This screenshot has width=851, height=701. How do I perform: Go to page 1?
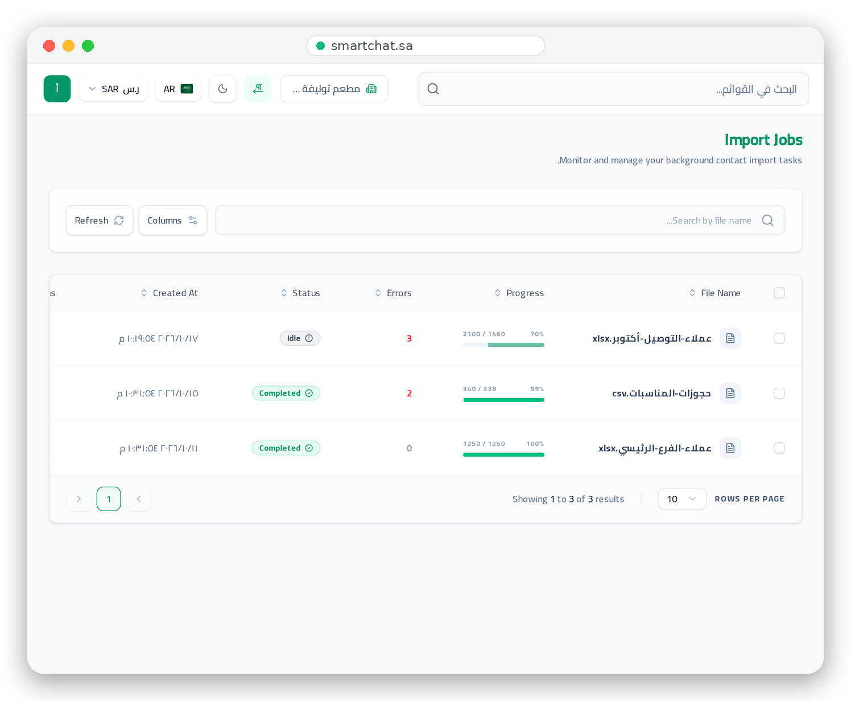coord(109,499)
